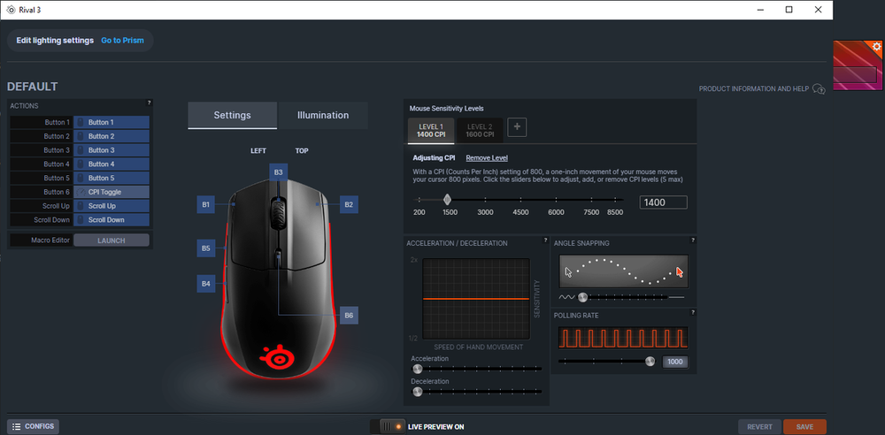Click the acceleration sensitivity graph

pyautogui.click(x=476, y=299)
